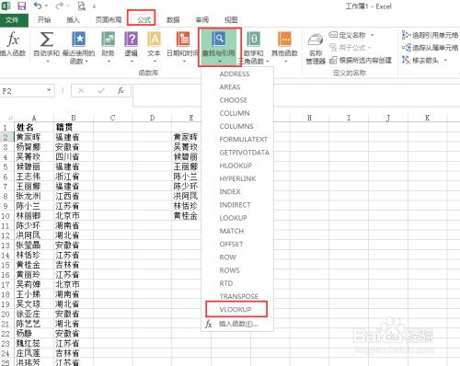Open the Name Manager icon
The width and height of the screenshot is (460, 366).
[x=316, y=40]
